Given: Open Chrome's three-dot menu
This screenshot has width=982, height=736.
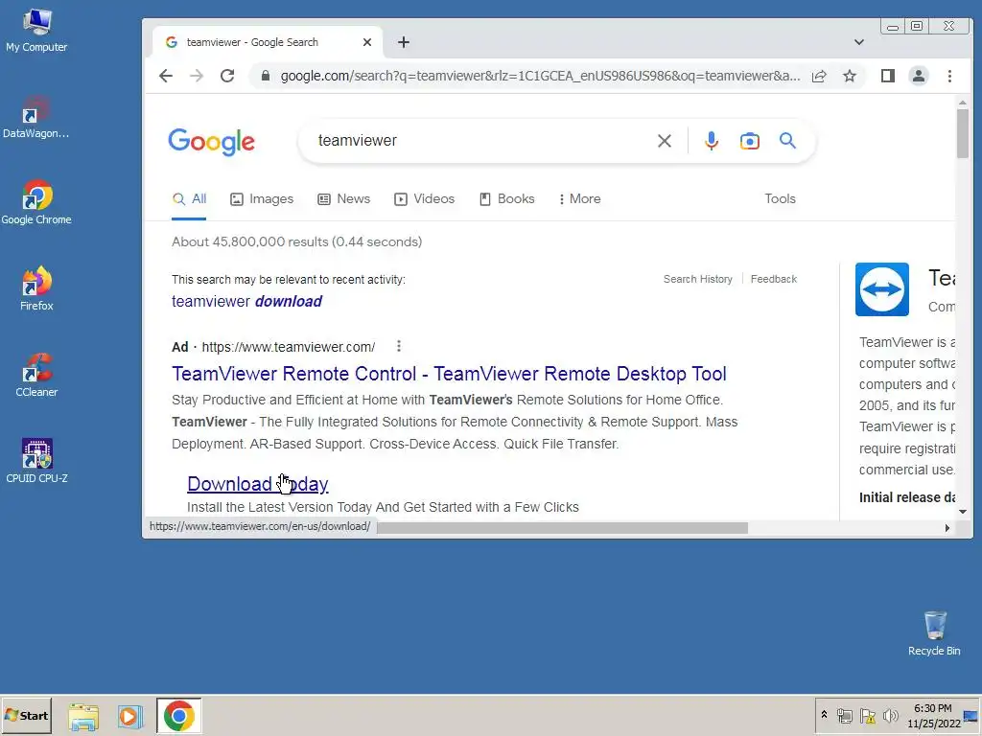Looking at the screenshot, I should pos(949,76).
